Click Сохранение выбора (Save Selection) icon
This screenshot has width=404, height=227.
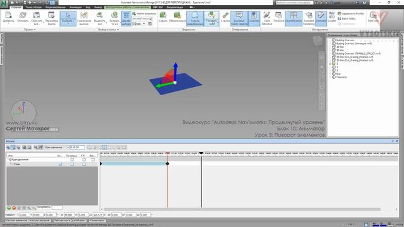[x=84, y=18]
